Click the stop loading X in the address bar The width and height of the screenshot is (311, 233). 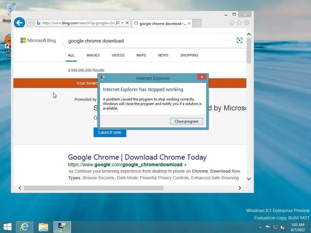point(127,23)
